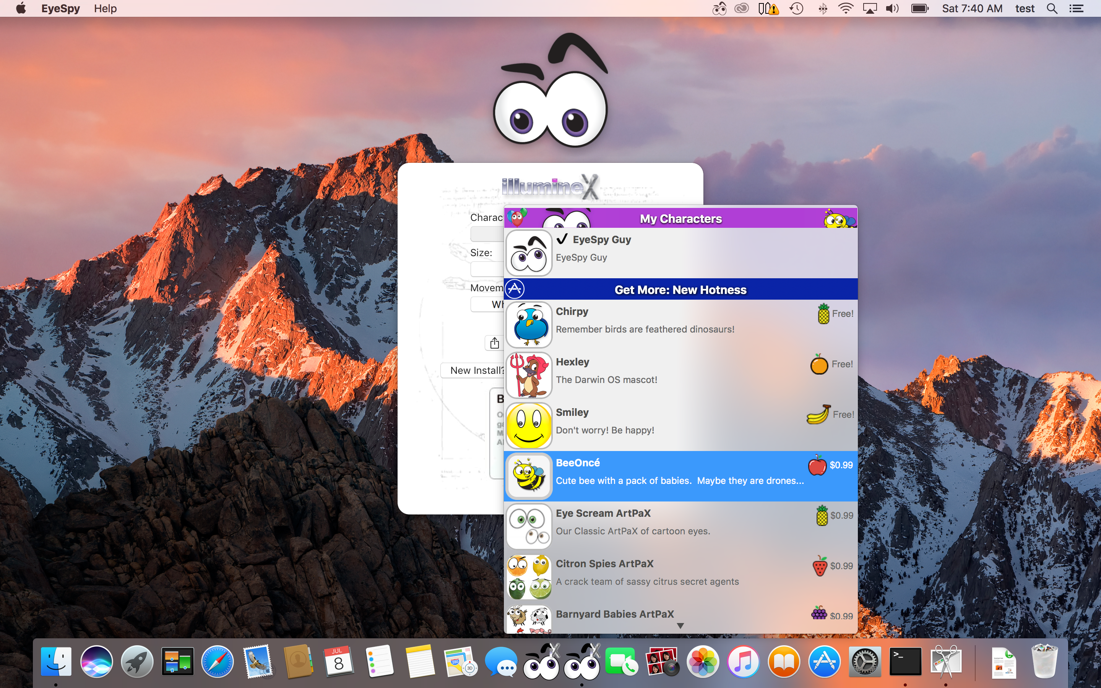Expand the list with the down arrow
1101x688 pixels.
(680, 626)
